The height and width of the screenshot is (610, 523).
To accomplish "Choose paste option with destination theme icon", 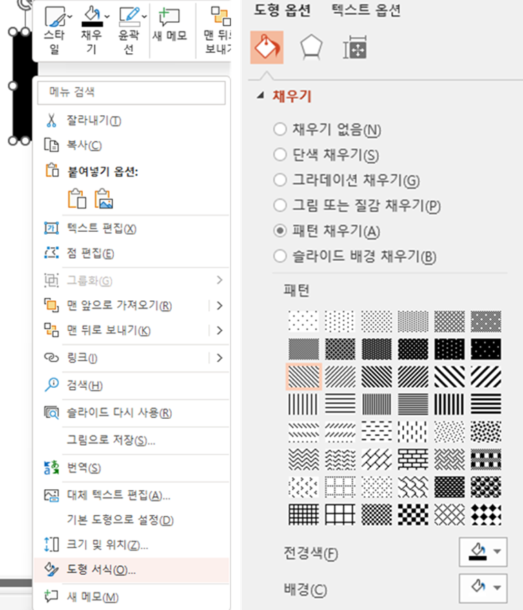I will [x=77, y=199].
